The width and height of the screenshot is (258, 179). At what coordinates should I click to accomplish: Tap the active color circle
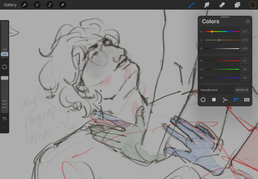click(252, 5)
